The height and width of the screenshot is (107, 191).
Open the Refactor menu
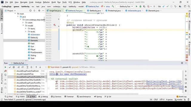pyautogui.click(x=46, y=2)
